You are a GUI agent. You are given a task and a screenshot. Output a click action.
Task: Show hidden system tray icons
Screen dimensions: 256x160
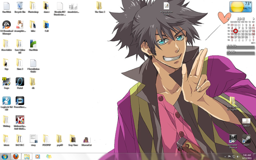coord(225,156)
